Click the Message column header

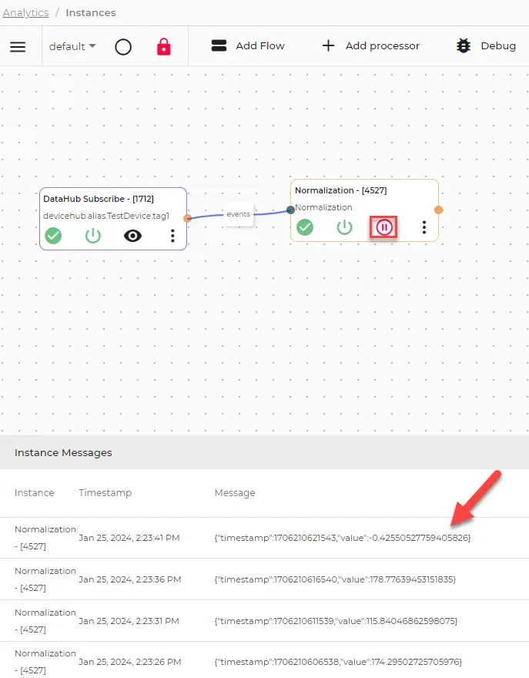pyautogui.click(x=235, y=493)
